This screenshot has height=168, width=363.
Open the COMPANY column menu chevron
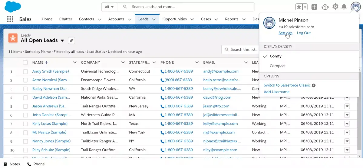coord(123,62)
